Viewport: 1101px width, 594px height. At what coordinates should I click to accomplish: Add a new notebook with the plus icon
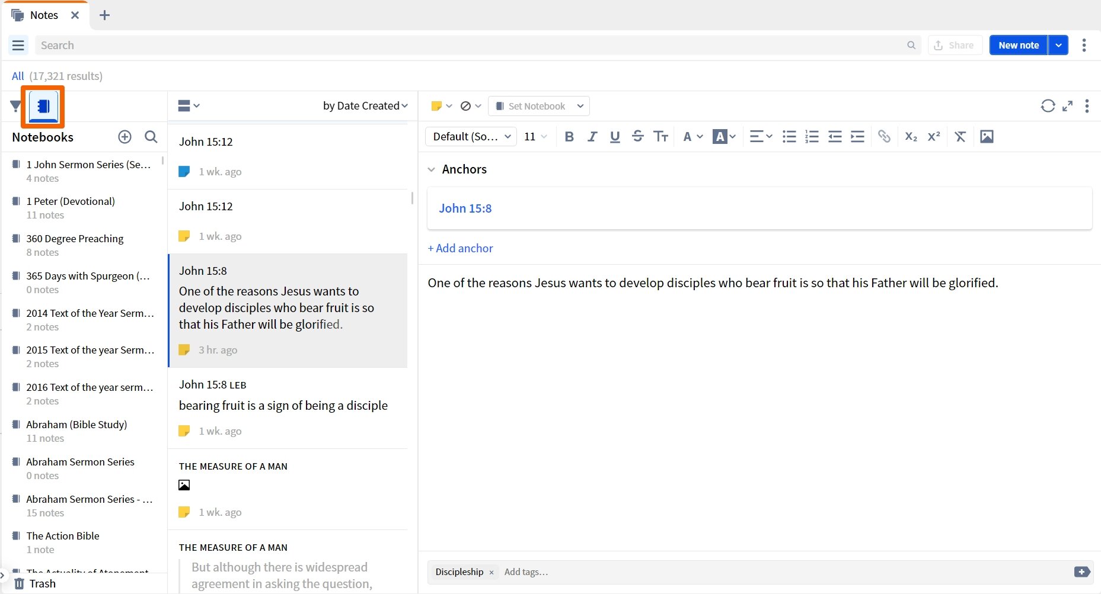coord(125,137)
